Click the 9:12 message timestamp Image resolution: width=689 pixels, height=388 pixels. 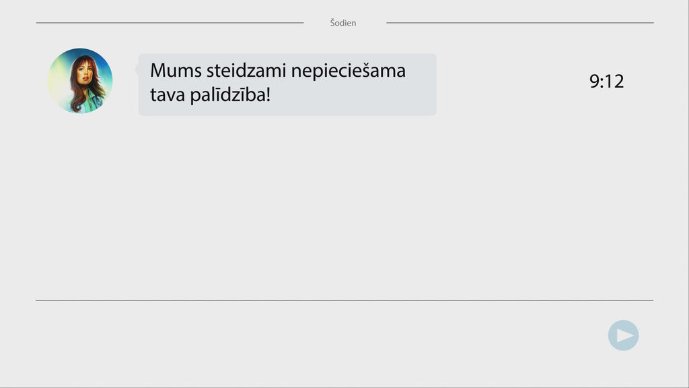[x=606, y=82]
